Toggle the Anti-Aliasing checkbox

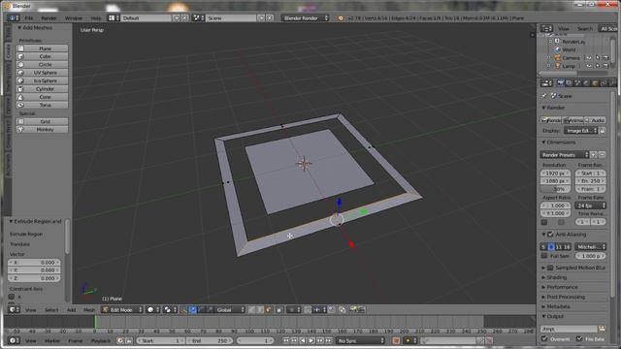pyautogui.click(x=550, y=235)
